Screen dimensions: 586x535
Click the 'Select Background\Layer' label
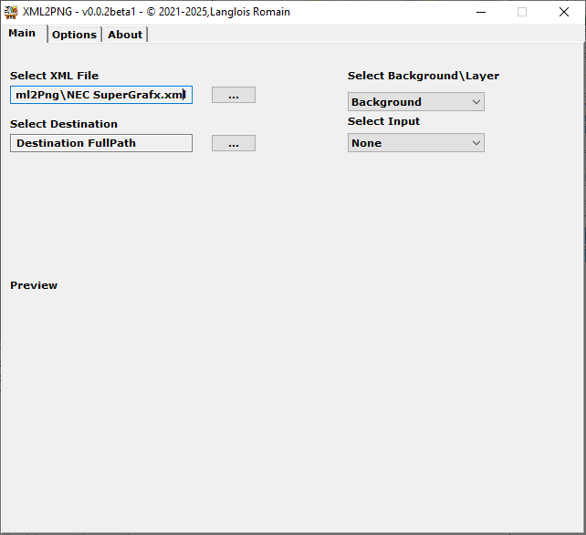click(424, 76)
